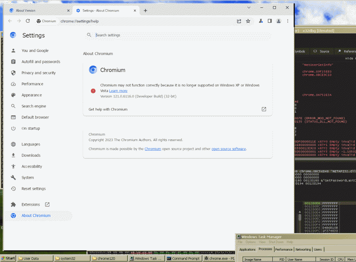Open On startup settings
The height and width of the screenshot is (262, 356).
click(31, 128)
